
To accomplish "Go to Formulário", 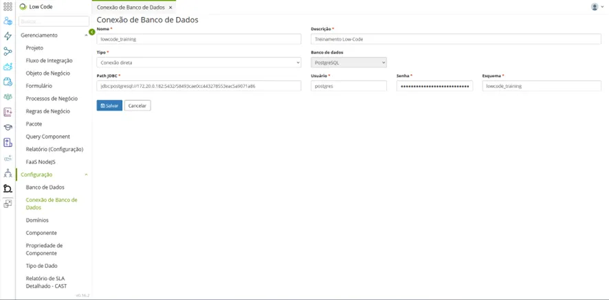I will point(39,86).
